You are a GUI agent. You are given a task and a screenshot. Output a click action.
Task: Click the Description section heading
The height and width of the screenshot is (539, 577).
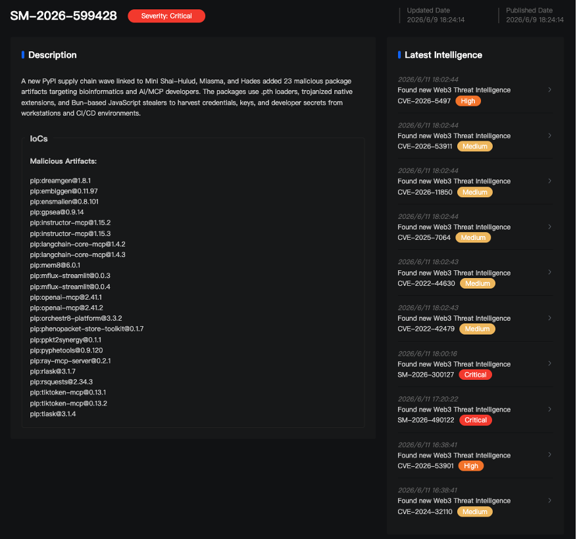tap(53, 55)
